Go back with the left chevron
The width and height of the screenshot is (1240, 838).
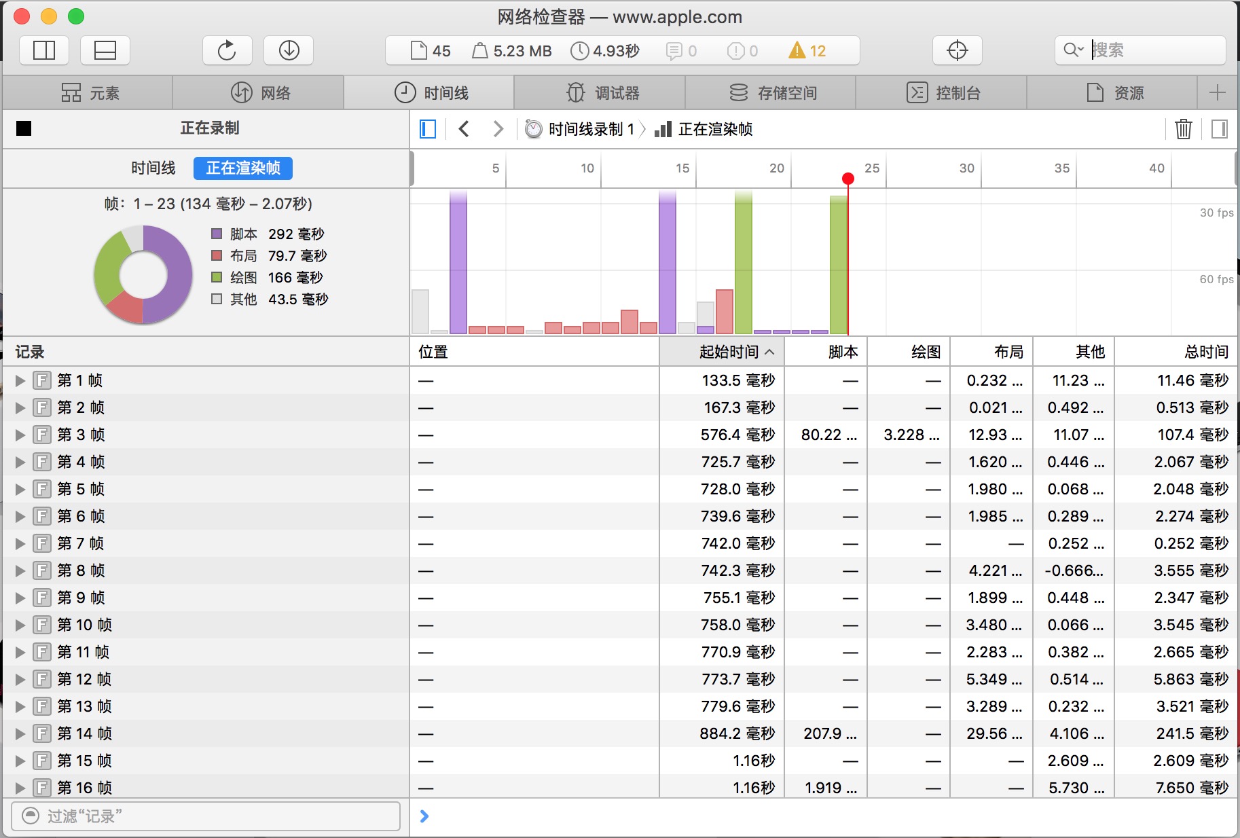464,129
